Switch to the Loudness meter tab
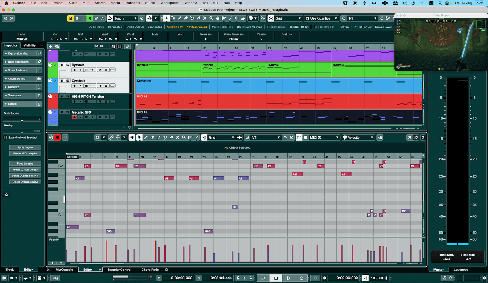This screenshot has height=283, width=488. [461, 270]
